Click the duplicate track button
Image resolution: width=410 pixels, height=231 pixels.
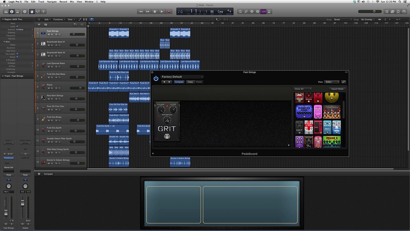(45, 24)
